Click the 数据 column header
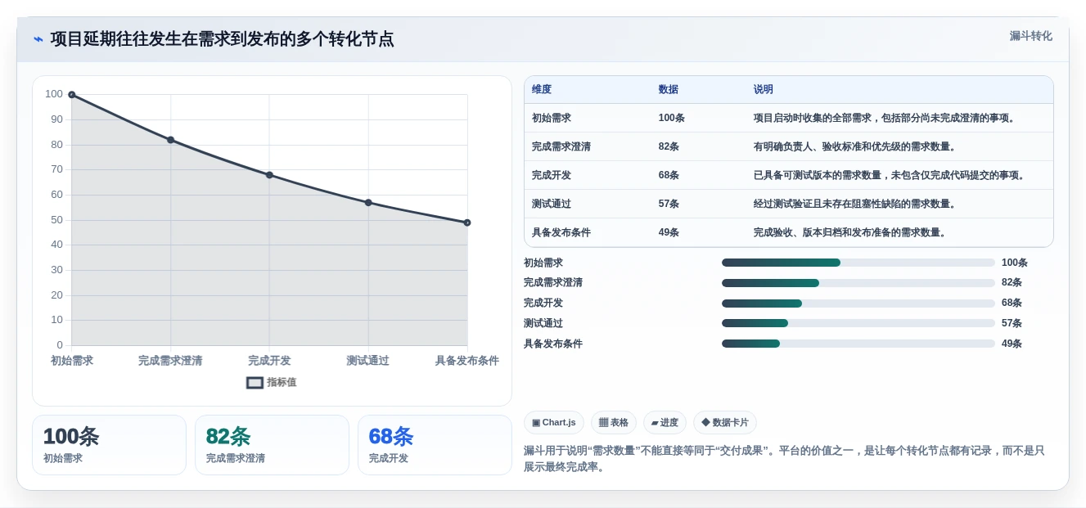Screen dimensions: 1086x508 coord(669,89)
